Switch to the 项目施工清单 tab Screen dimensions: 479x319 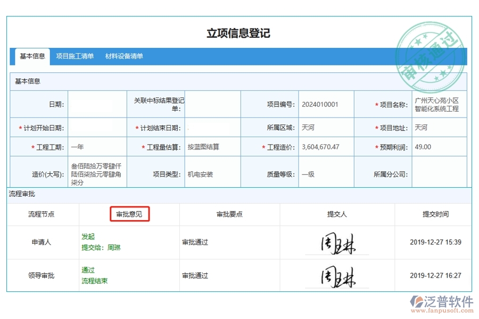pos(75,55)
